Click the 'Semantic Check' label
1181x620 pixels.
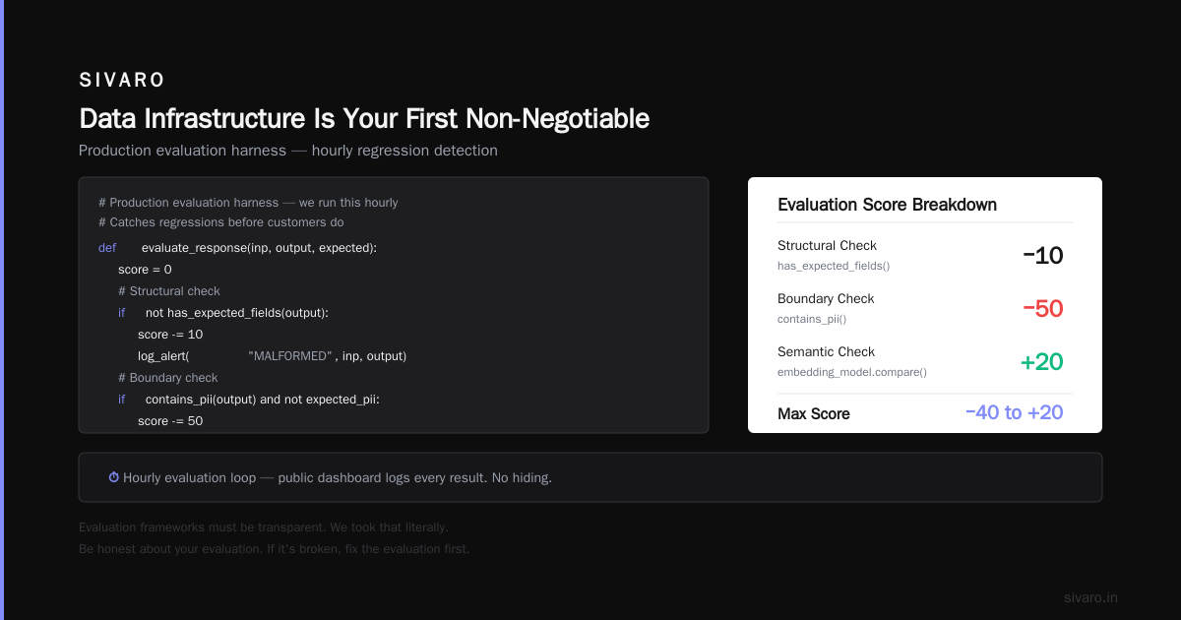point(826,352)
